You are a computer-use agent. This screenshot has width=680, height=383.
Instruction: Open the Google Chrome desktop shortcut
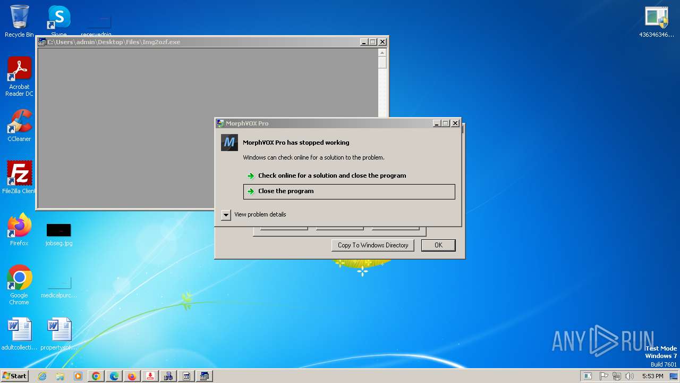pyautogui.click(x=19, y=285)
